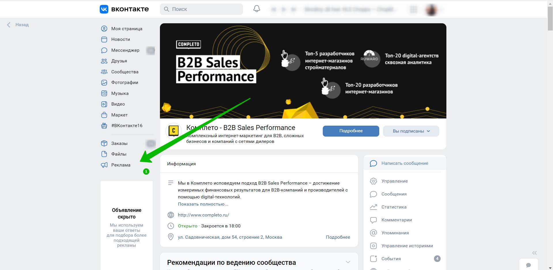Screen dimensions: 553x270
Task: Click the Подробнее blue button
Action: [351, 131]
